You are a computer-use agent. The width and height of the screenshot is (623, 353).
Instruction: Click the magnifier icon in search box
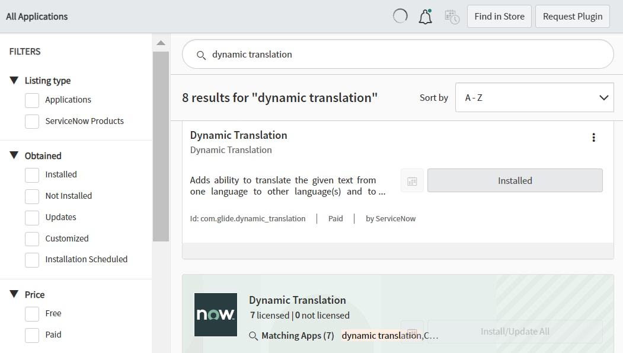201,55
